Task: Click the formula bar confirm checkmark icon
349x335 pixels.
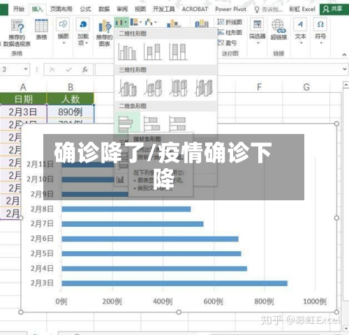Action: [x=68, y=70]
